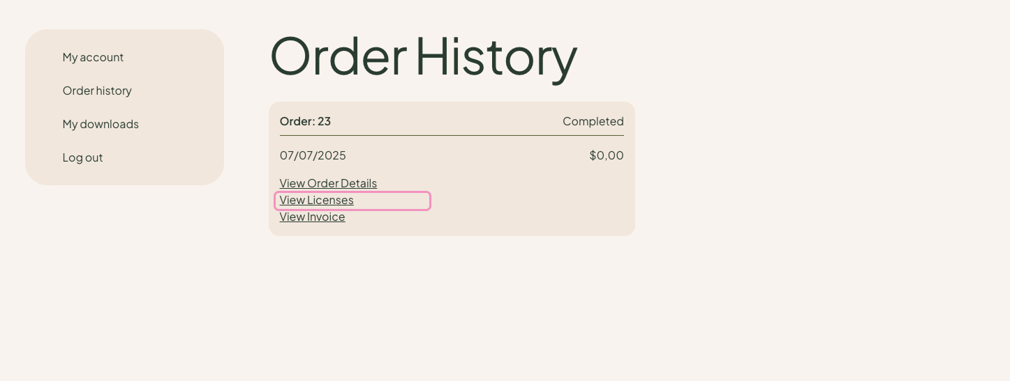This screenshot has width=1010, height=381.
Task: Click the Order: 23 label
Action: click(305, 121)
